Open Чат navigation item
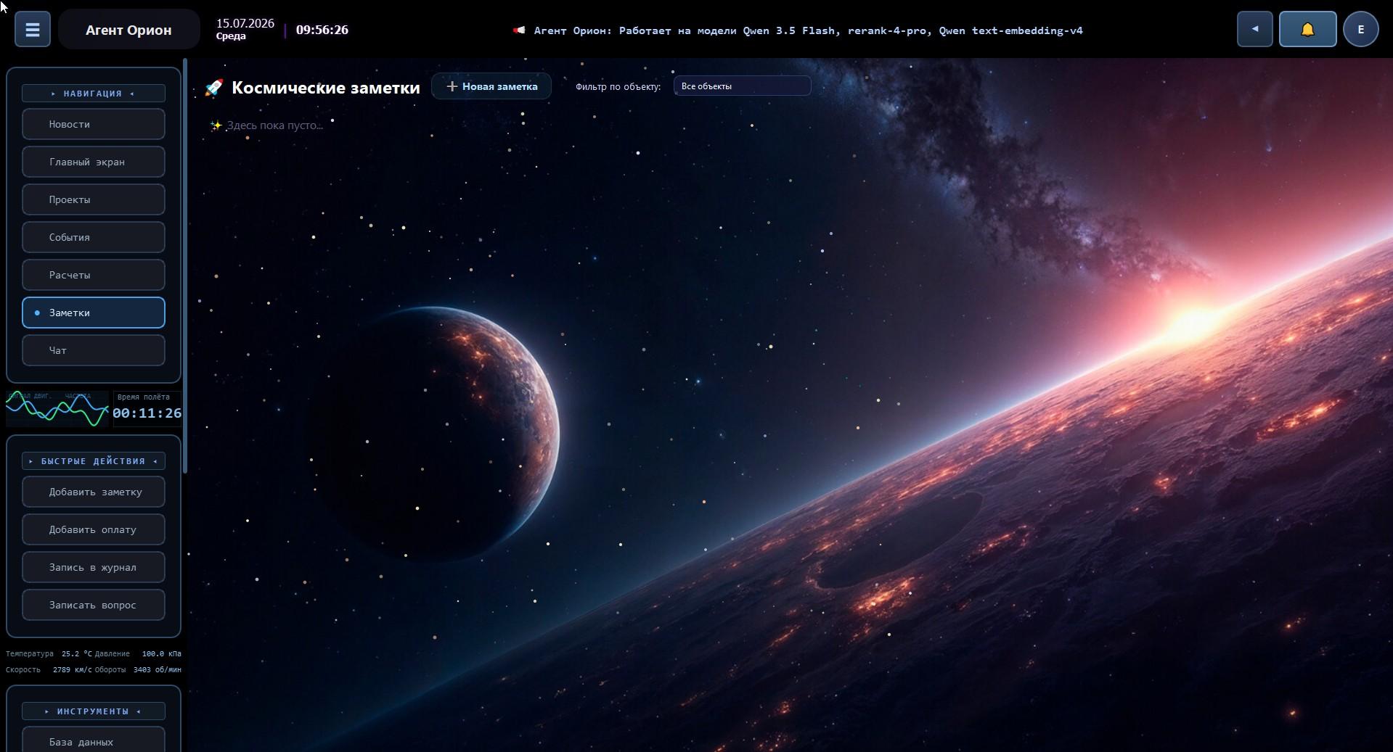The width and height of the screenshot is (1393, 752). 93,350
